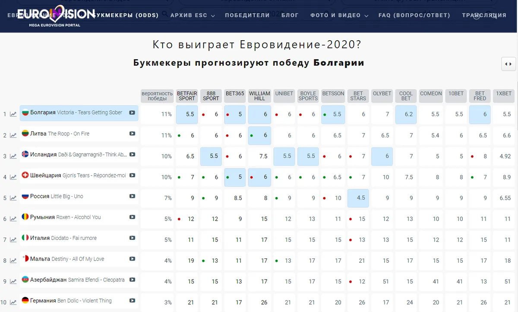Open Болгария Victoria - Tears Getting Sober entry

[79, 113]
